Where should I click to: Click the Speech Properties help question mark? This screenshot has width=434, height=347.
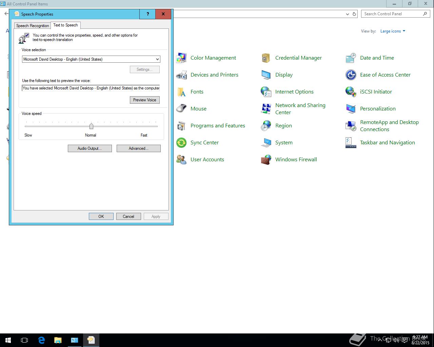[x=147, y=14]
